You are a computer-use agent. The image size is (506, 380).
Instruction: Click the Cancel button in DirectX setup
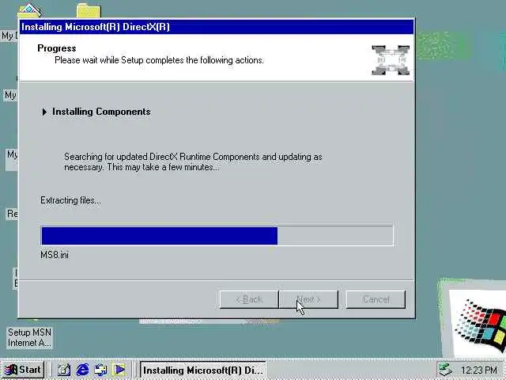pos(376,299)
